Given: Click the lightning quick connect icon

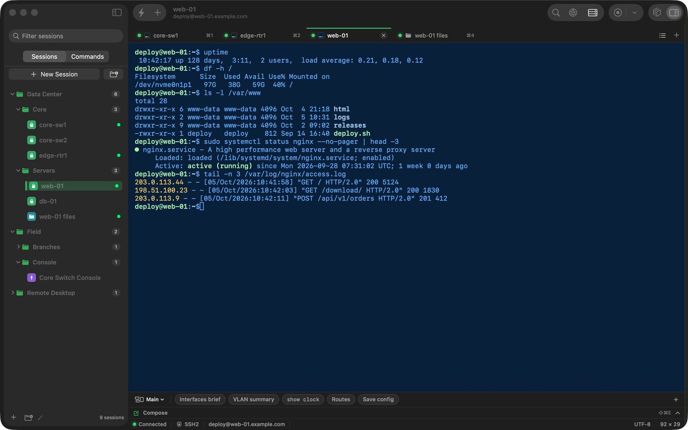Looking at the screenshot, I should tap(141, 12).
